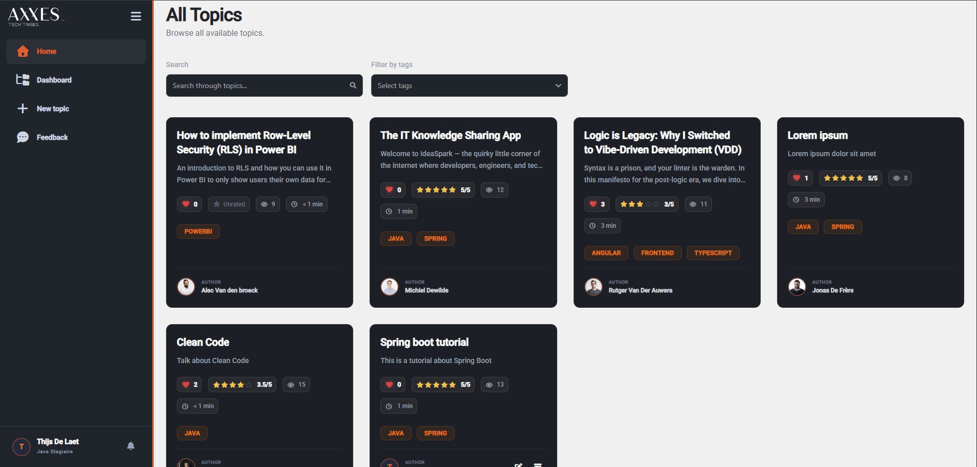Screen dimensions: 977x467
Task: Open the Row-Level Security in Power BI topic
Action: pos(243,142)
